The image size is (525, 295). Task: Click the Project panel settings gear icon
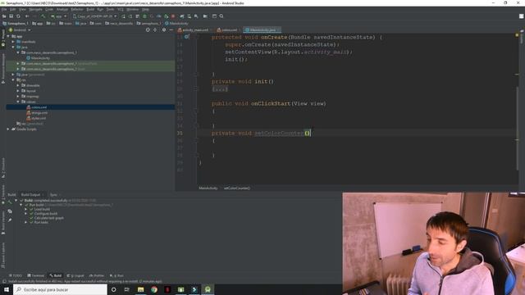(x=164, y=29)
